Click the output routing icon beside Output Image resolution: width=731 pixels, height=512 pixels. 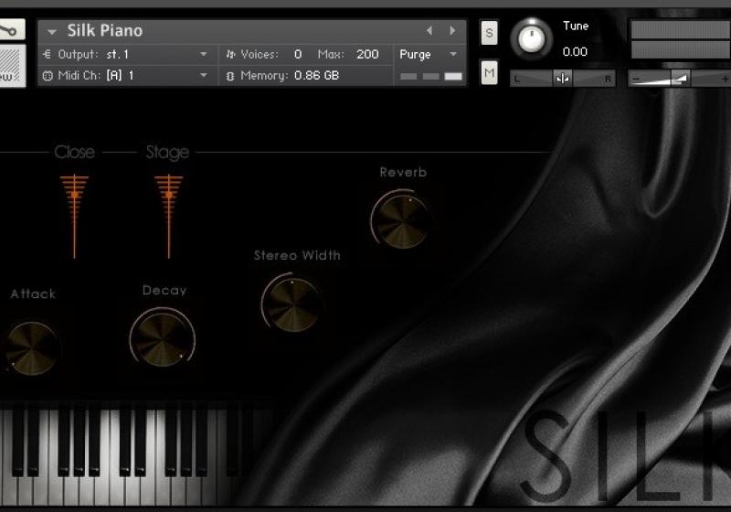(48, 55)
